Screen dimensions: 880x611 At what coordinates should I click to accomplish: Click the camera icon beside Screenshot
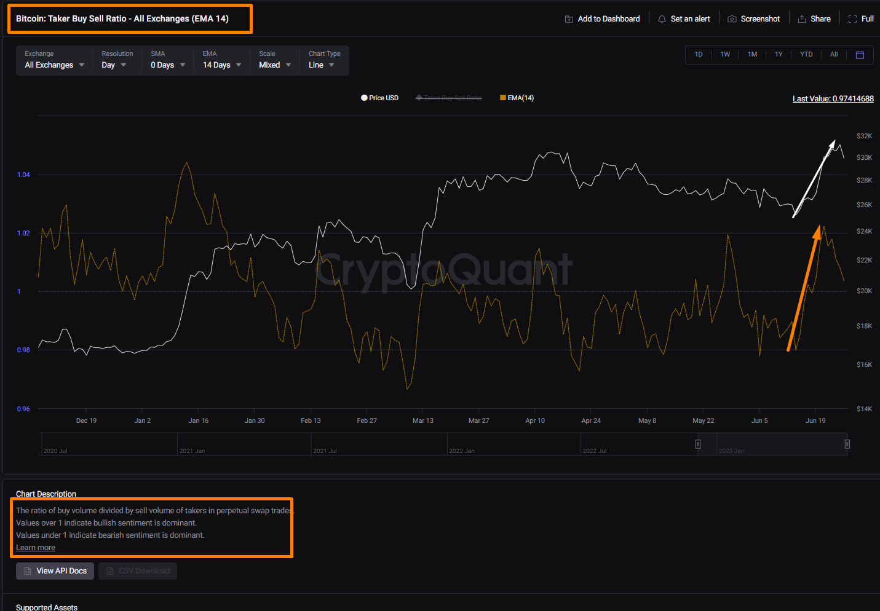click(732, 19)
